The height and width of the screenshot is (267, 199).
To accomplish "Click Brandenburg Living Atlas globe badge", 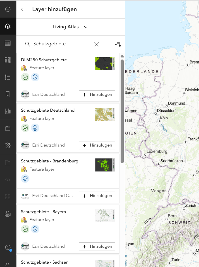I will point(25,179).
